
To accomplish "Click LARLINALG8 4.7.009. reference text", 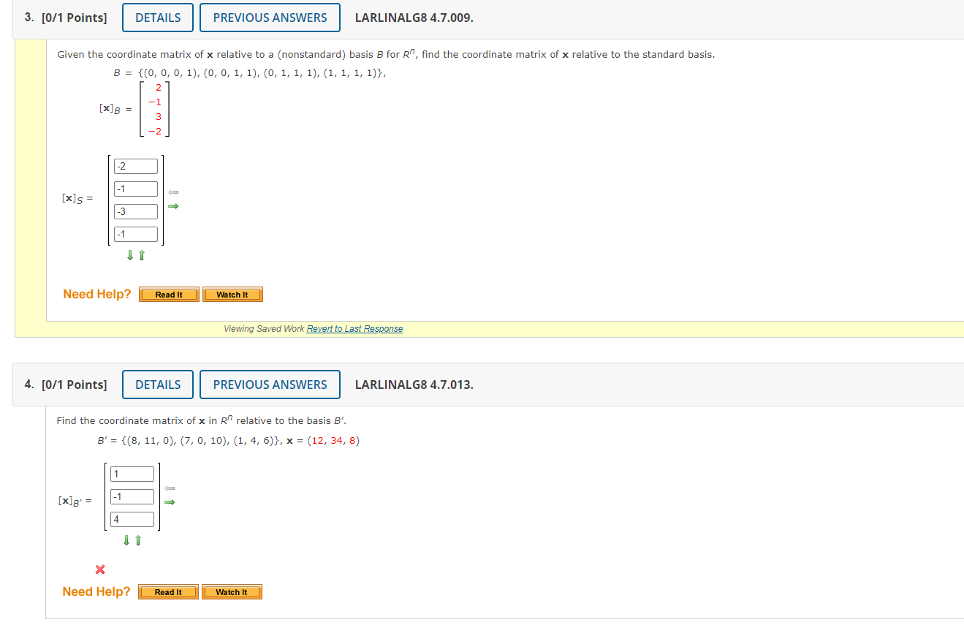I will pyautogui.click(x=414, y=18).
